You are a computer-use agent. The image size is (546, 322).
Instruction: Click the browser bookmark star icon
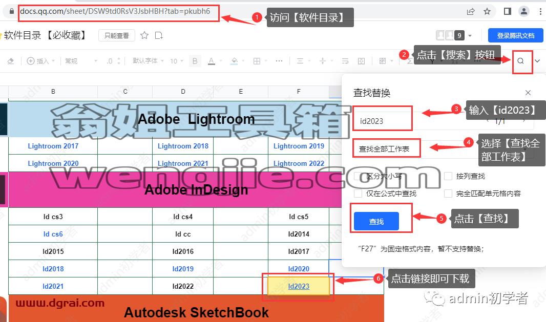pos(487,11)
